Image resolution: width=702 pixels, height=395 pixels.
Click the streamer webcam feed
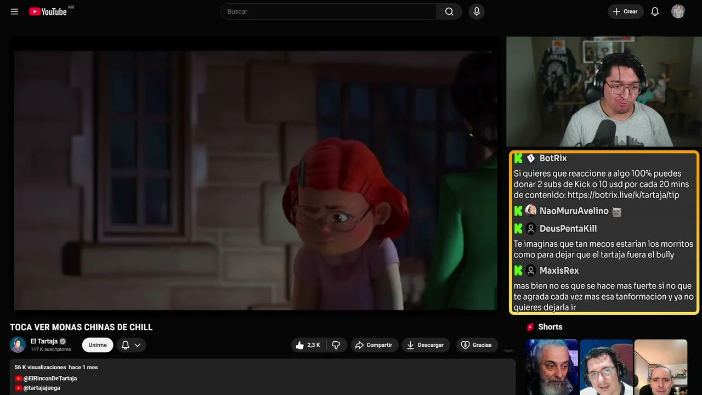pyautogui.click(x=603, y=92)
